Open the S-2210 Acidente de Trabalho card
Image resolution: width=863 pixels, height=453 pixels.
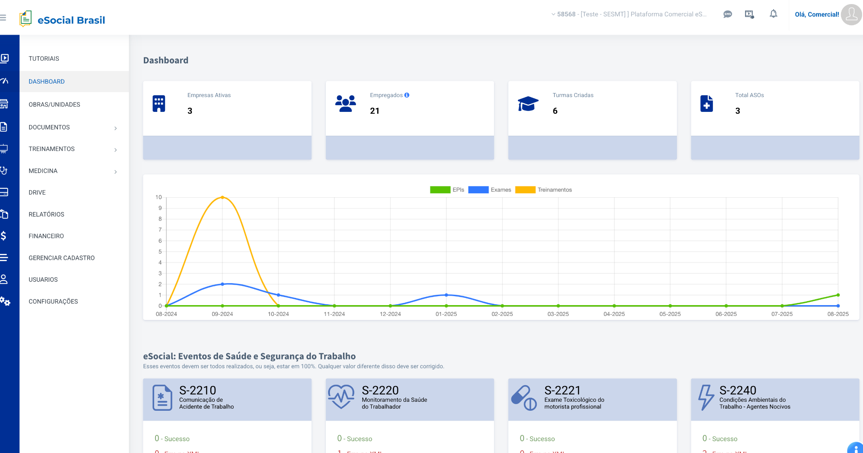tap(227, 399)
